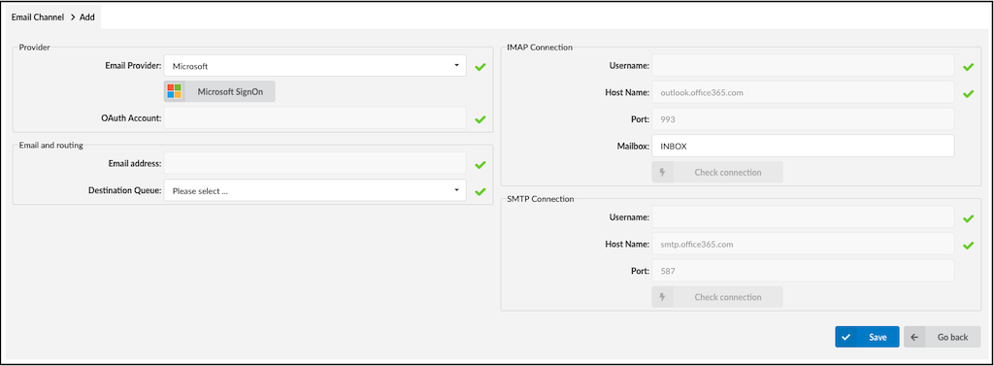Select the Email Channel breadcrumb
Image resolution: width=994 pixels, height=366 pixels.
tap(38, 17)
